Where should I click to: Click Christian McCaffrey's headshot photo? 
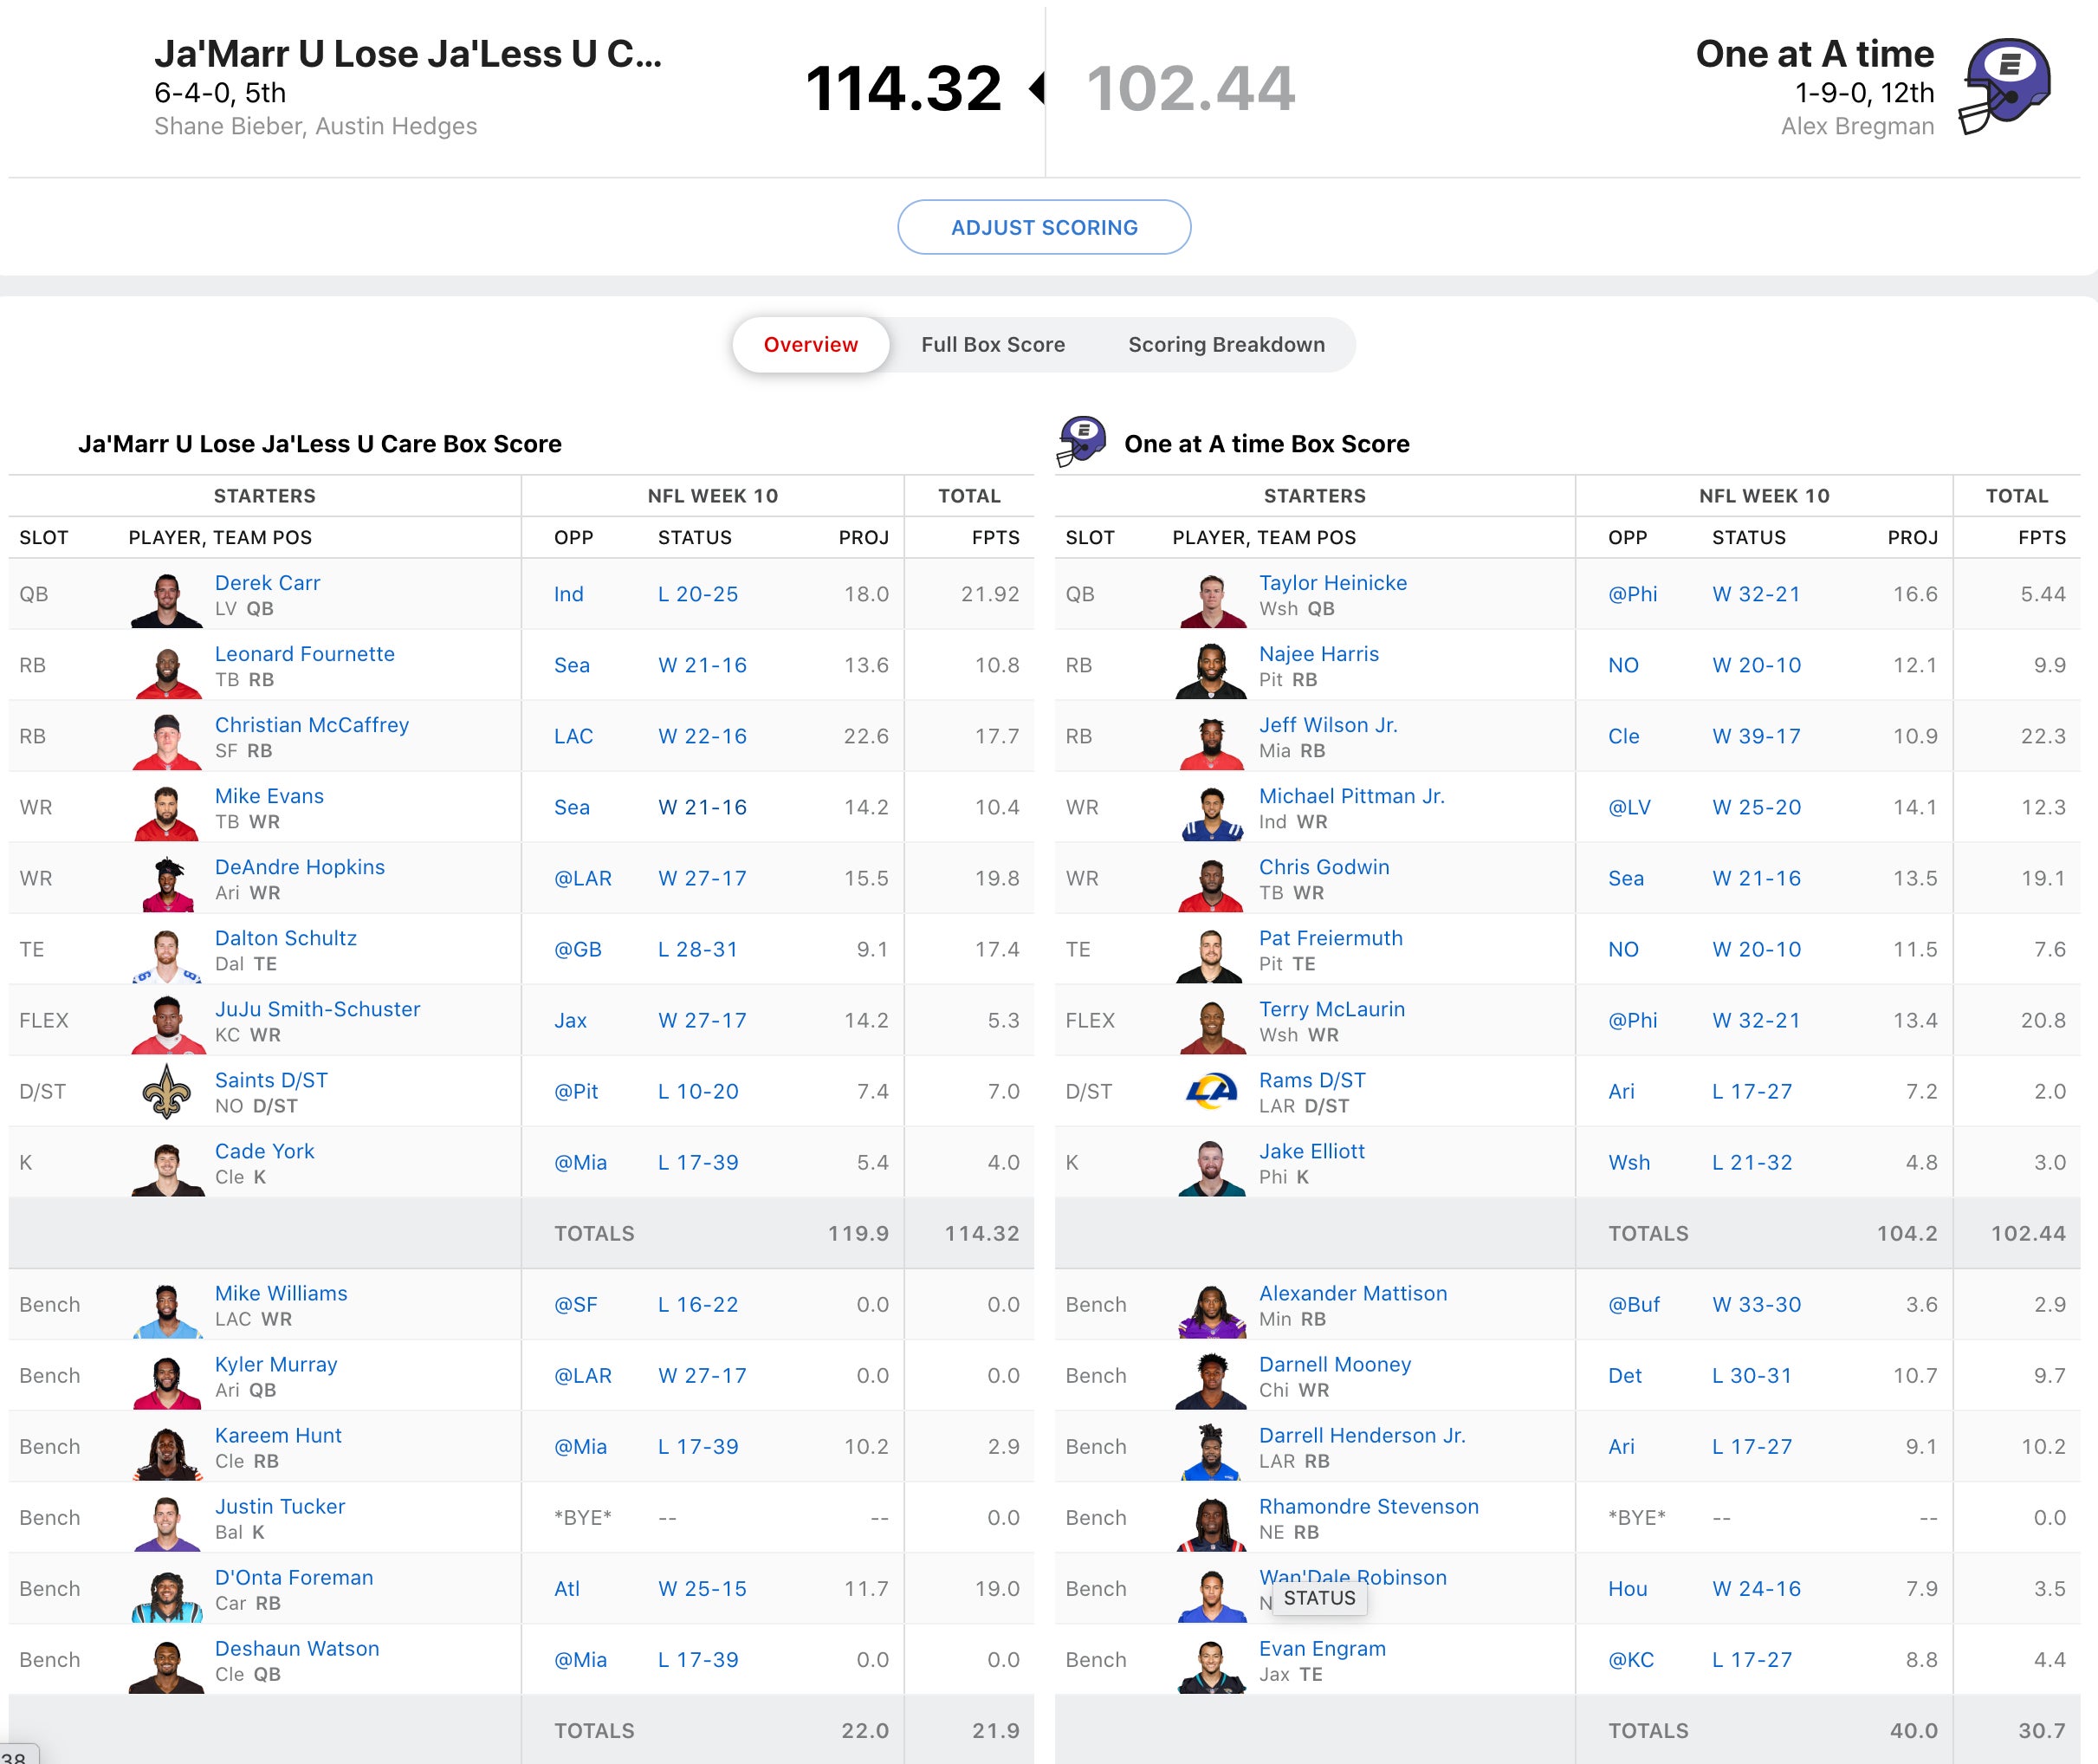pos(167,741)
